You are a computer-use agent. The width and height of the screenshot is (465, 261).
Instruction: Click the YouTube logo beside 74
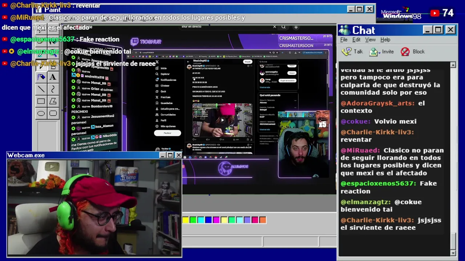[x=435, y=13]
